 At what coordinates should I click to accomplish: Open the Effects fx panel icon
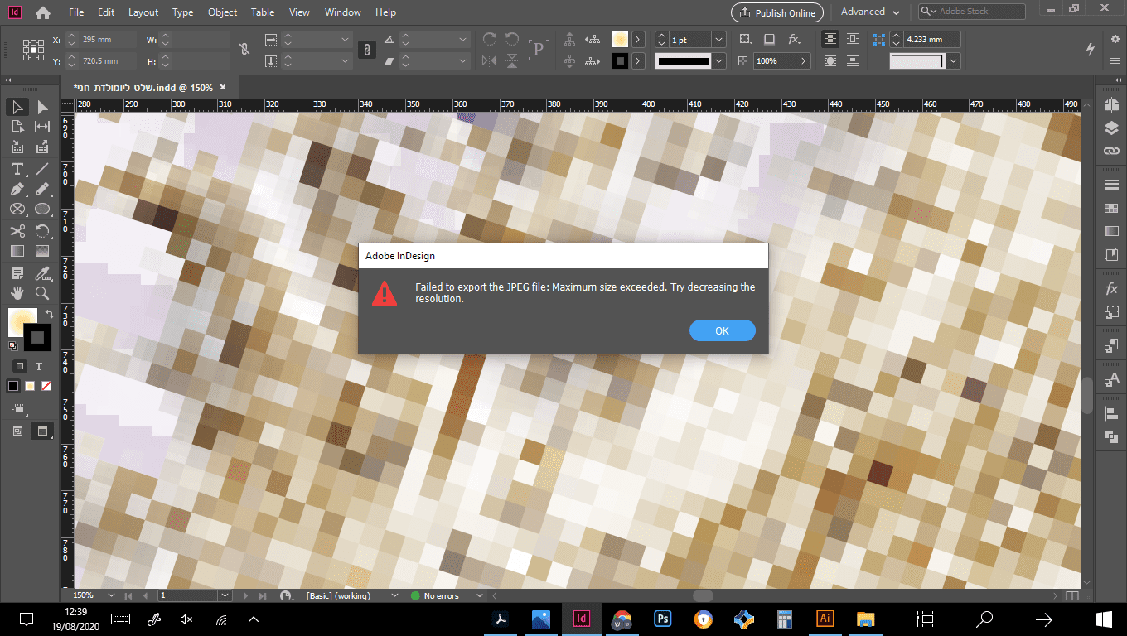(x=1111, y=289)
